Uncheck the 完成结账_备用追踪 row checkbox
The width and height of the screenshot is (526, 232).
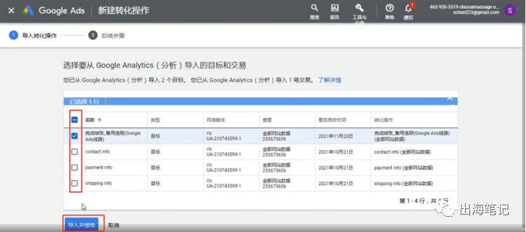tap(74, 136)
